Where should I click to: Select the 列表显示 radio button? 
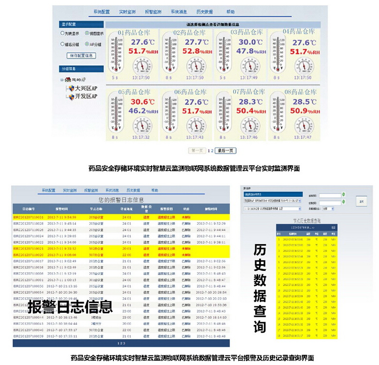[63, 33]
